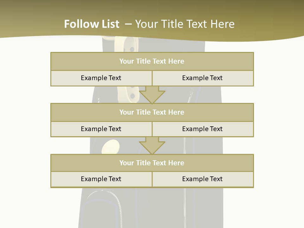The width and height of the screenshot is (304, 228).
Task: Click the left Example Text cell in the middle block
Action: tap(101, 129)
